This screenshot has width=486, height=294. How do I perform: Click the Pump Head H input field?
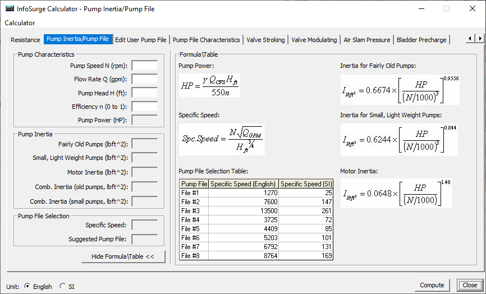(145, 93)
